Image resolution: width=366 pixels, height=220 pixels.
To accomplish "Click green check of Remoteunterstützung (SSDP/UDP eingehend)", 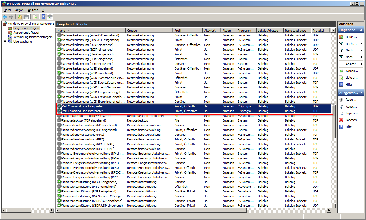I will tap(59, 206).
